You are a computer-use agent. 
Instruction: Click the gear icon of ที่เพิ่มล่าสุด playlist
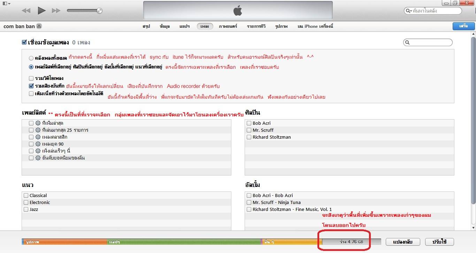coord(38,123)
